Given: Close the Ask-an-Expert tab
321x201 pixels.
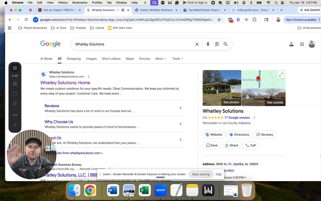Looking at the screenshot, I should coord(80,10).
